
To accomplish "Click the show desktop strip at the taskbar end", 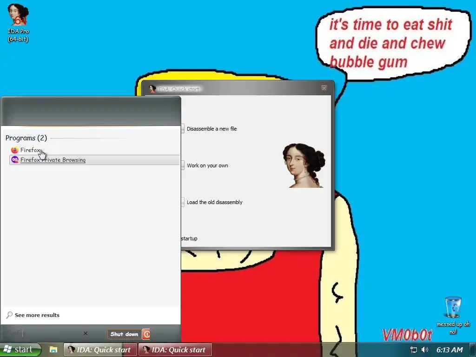I will (474, 350).
